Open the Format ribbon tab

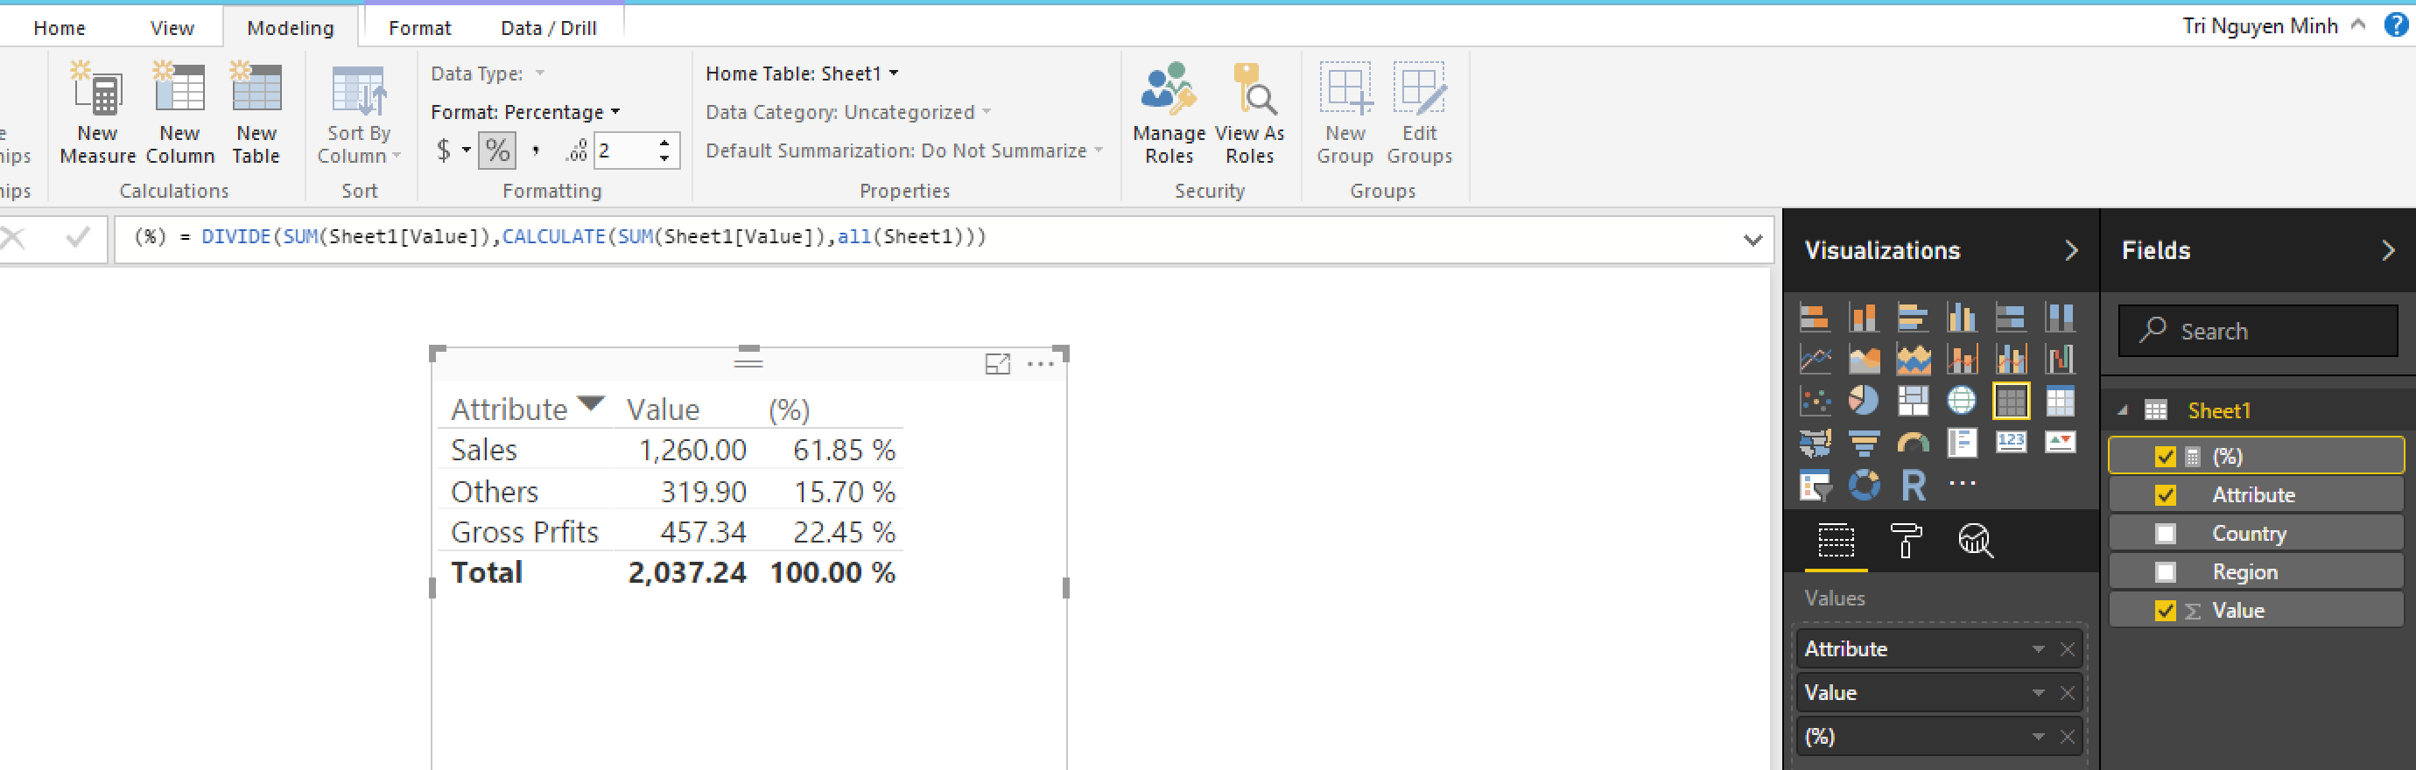[419, 28]
